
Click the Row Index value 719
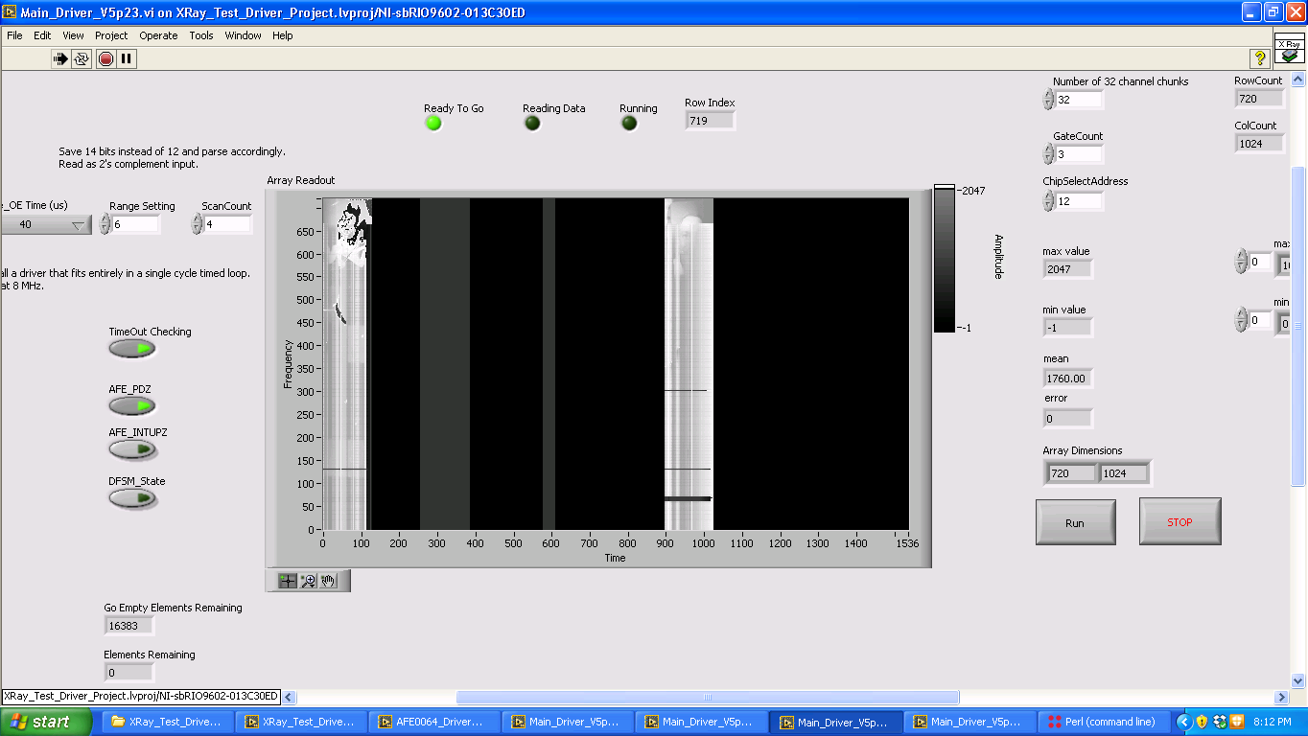[711, 120]
